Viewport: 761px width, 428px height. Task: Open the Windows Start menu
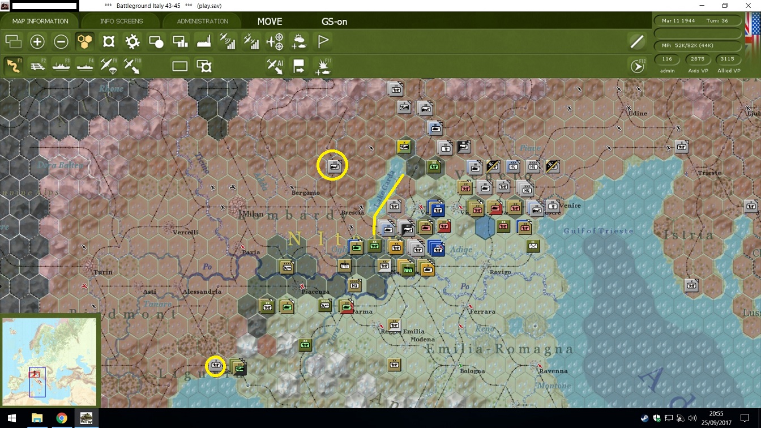(12, 418)
